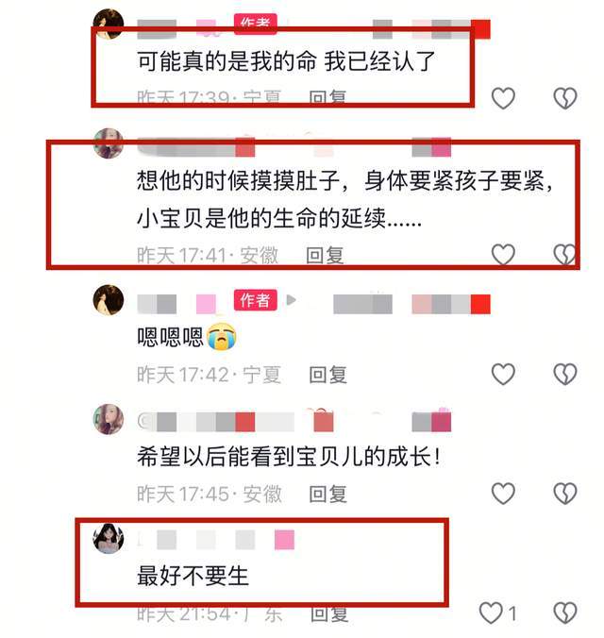604x638 pixels.
Task: Open avatar of the 想他的时候 commenter
Action: pos(109,143)
